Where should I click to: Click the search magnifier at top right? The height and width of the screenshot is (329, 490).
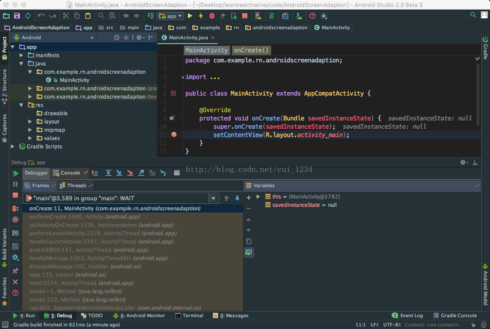473,15
